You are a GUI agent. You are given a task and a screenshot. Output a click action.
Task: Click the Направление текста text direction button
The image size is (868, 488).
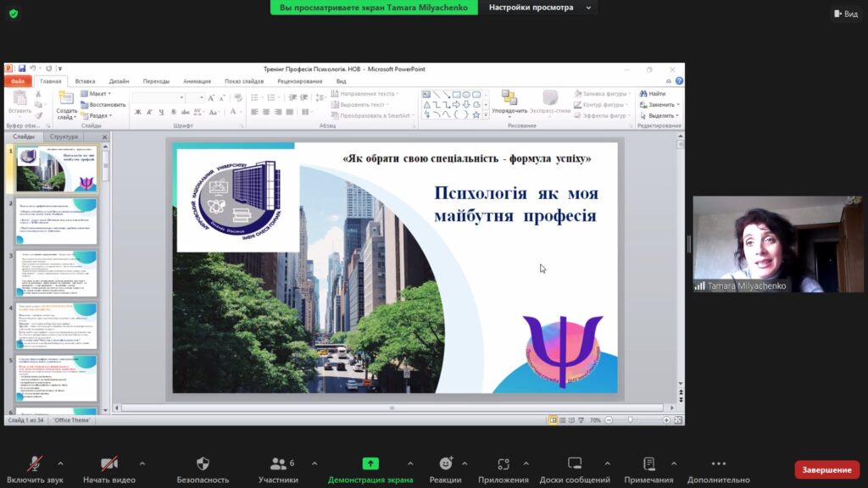[364, 93]
